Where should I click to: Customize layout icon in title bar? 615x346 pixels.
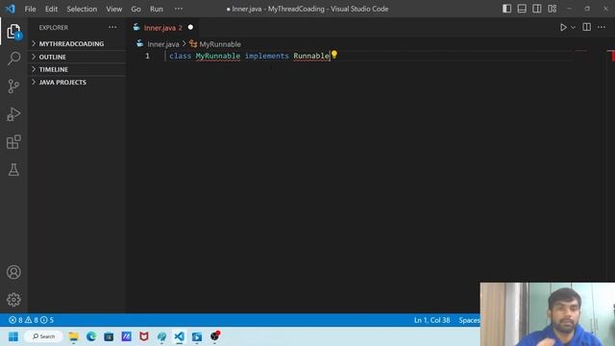tap(553, 9)
